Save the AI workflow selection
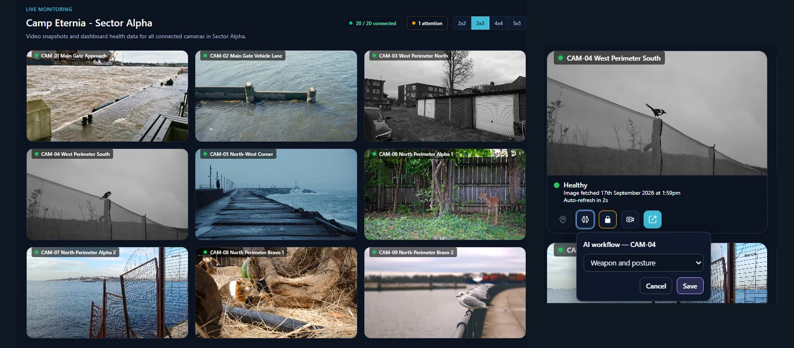Screen dimensions: 794x348 pos(690,286)
